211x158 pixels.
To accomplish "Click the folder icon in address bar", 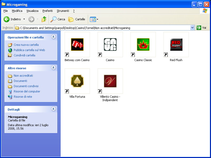I will tap(17, 28).
